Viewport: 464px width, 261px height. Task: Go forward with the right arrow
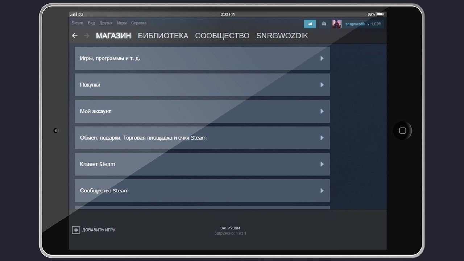(x=86, y=36)
